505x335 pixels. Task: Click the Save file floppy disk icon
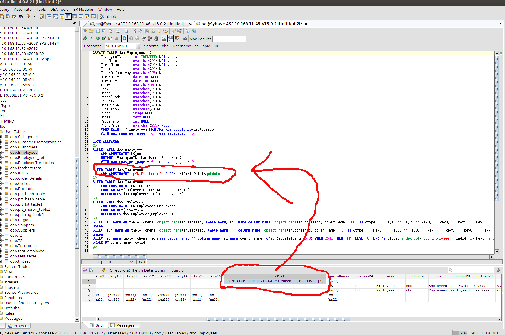pos(97,31)
